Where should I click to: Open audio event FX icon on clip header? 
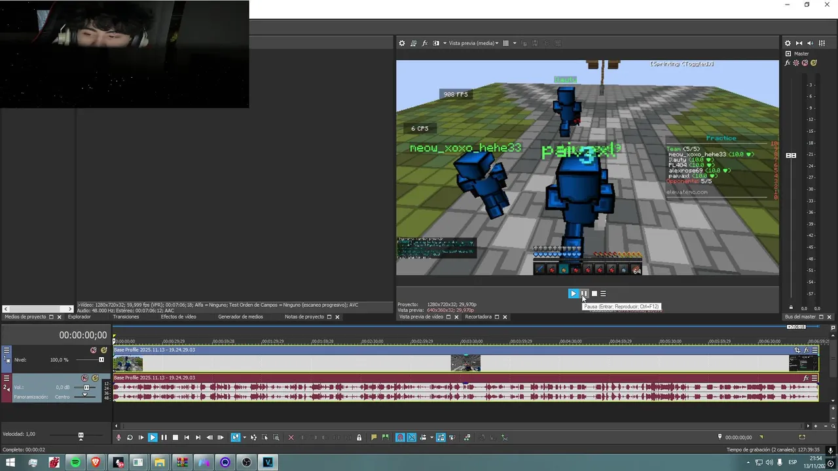pos(806,378)
